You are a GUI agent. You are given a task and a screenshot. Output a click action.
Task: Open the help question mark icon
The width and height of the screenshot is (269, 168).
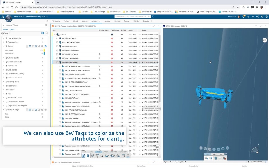(x=266, y=17)
